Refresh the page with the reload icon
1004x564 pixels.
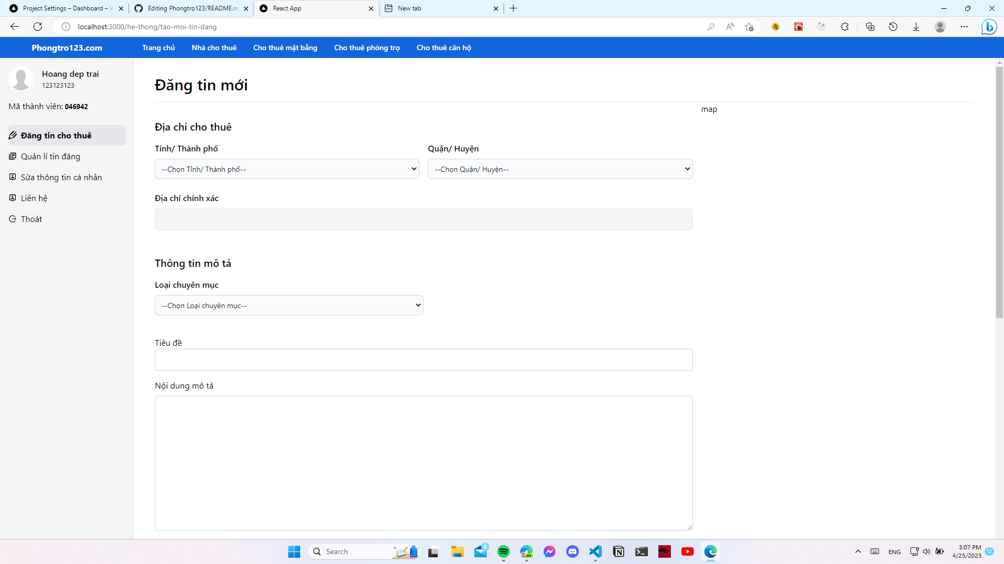click(x=38, y=27)
